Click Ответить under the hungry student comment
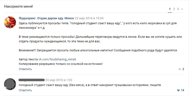Viewport: 189px width, 96px height. [x=25, y=90]
